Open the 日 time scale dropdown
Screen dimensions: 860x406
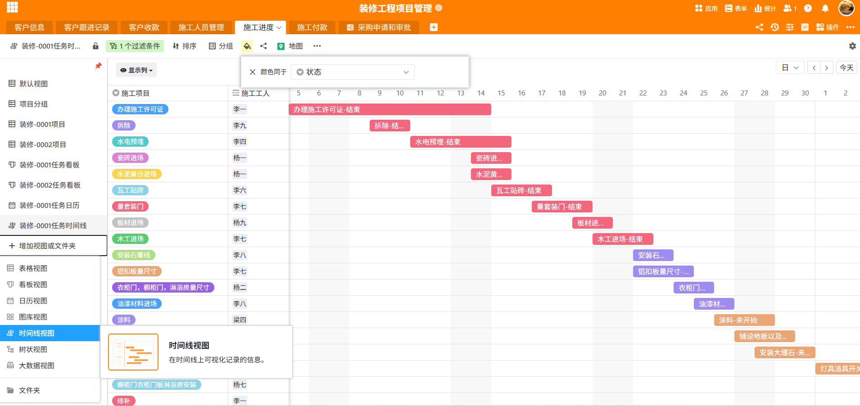point(790,68)
